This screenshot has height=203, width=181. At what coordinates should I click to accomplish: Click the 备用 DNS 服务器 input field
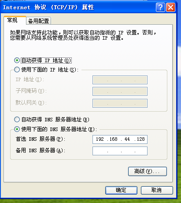click(x=120, y=151)
